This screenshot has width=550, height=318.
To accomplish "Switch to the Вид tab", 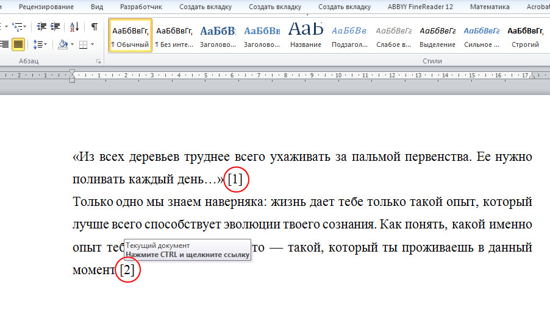I will (97, 7).
